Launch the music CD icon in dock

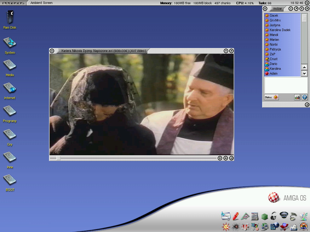point(303,216)
